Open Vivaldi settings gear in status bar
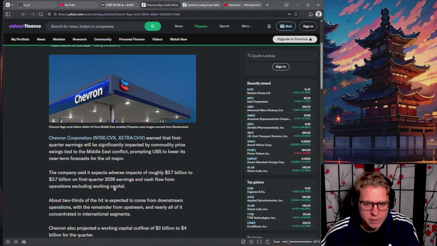437x246 pixels. [x=8, y=242]
